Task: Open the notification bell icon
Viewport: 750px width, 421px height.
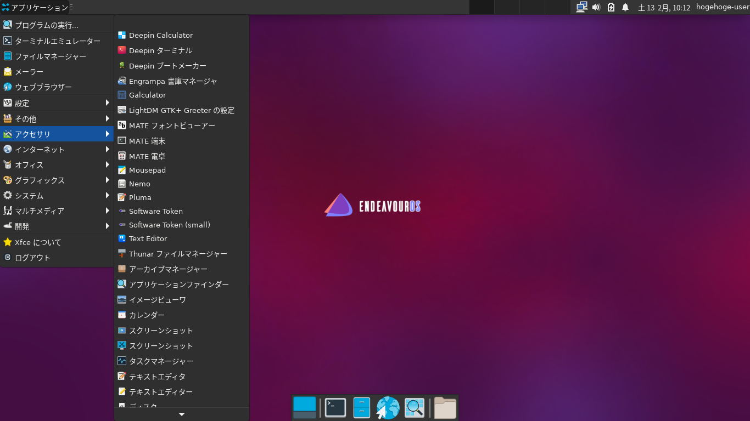Action: [x=625, y=7]
